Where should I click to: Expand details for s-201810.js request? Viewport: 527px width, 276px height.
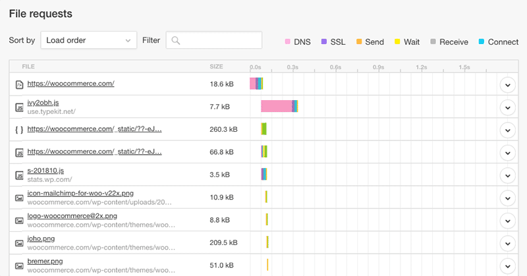(507, 175)
